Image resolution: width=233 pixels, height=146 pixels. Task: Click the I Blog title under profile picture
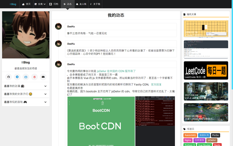click(x=26, y=63)
